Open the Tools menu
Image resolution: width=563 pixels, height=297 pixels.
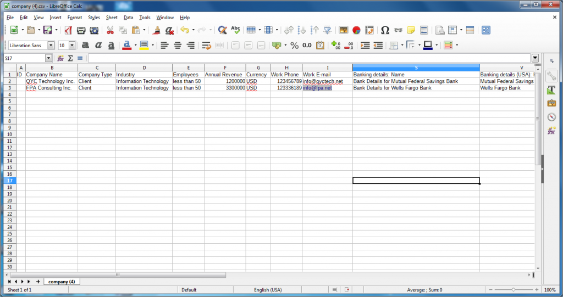click(145, 17)
